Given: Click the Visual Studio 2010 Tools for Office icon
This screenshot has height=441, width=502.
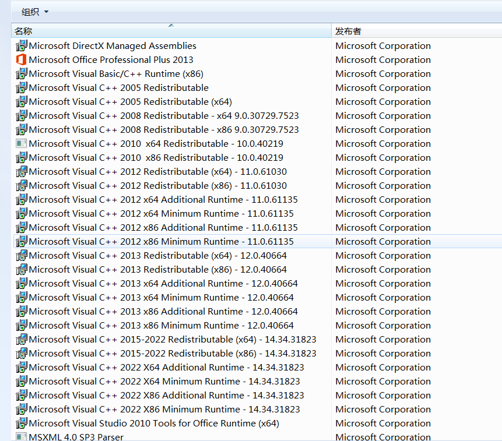Looking at the screenshot, I should pos(21,423).
